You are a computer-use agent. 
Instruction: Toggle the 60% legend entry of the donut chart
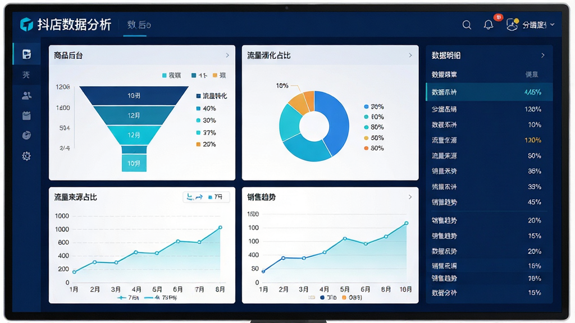(373, 117)
